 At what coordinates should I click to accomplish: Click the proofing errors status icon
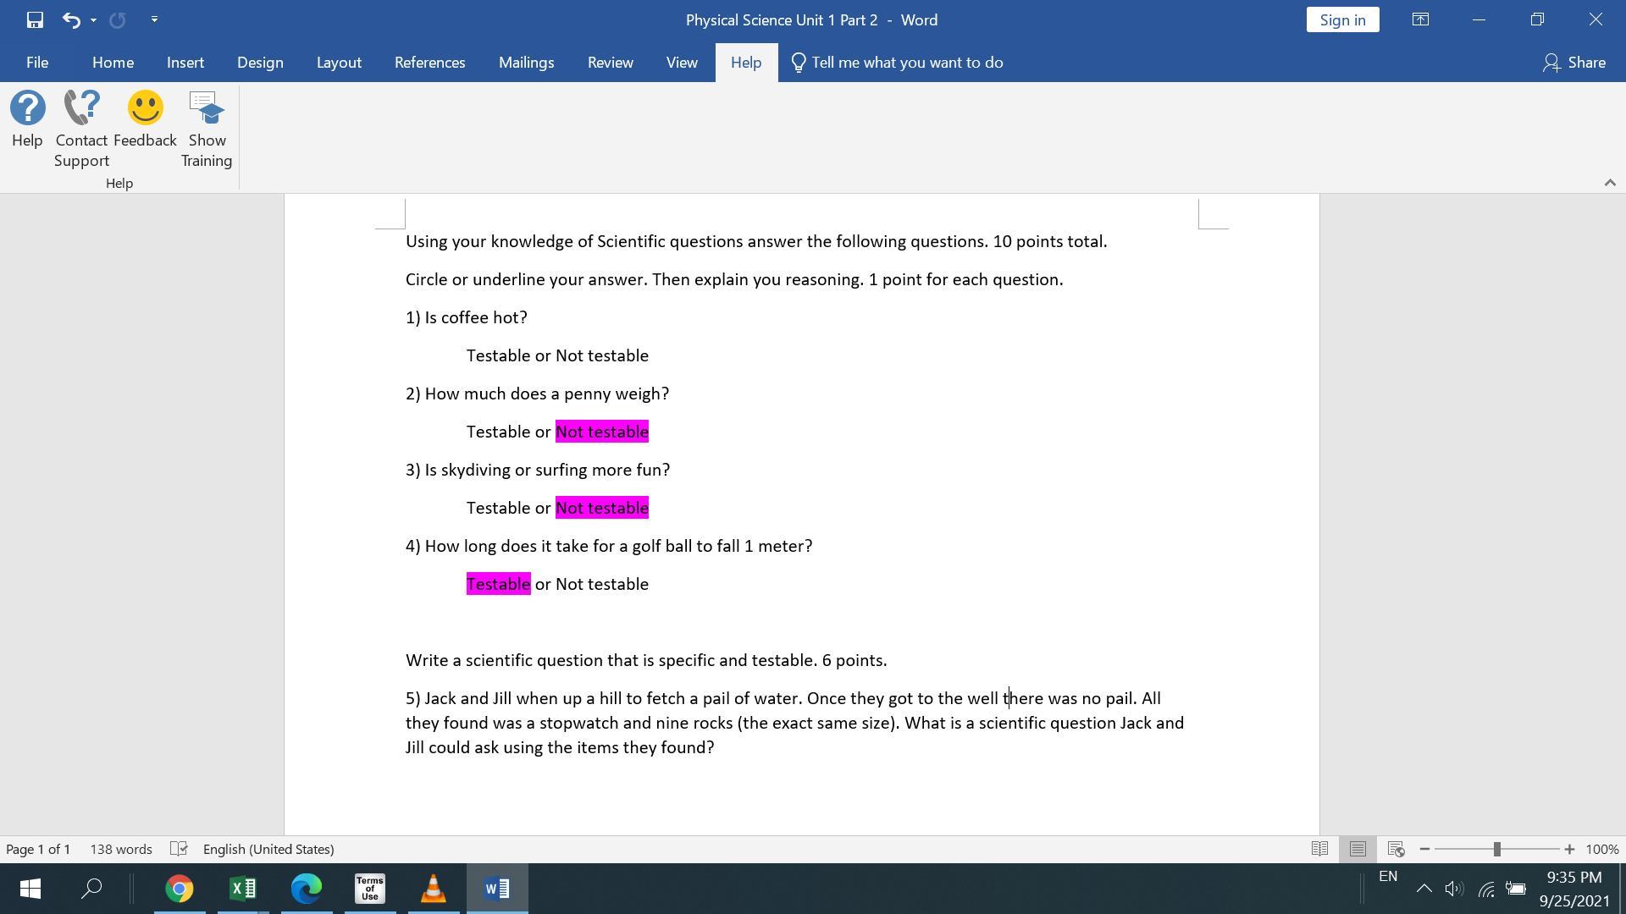point(178,849)
